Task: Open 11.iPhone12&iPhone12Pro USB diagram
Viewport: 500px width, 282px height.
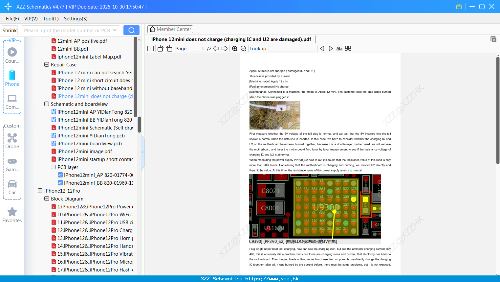Action: click(x=92, y=223)
